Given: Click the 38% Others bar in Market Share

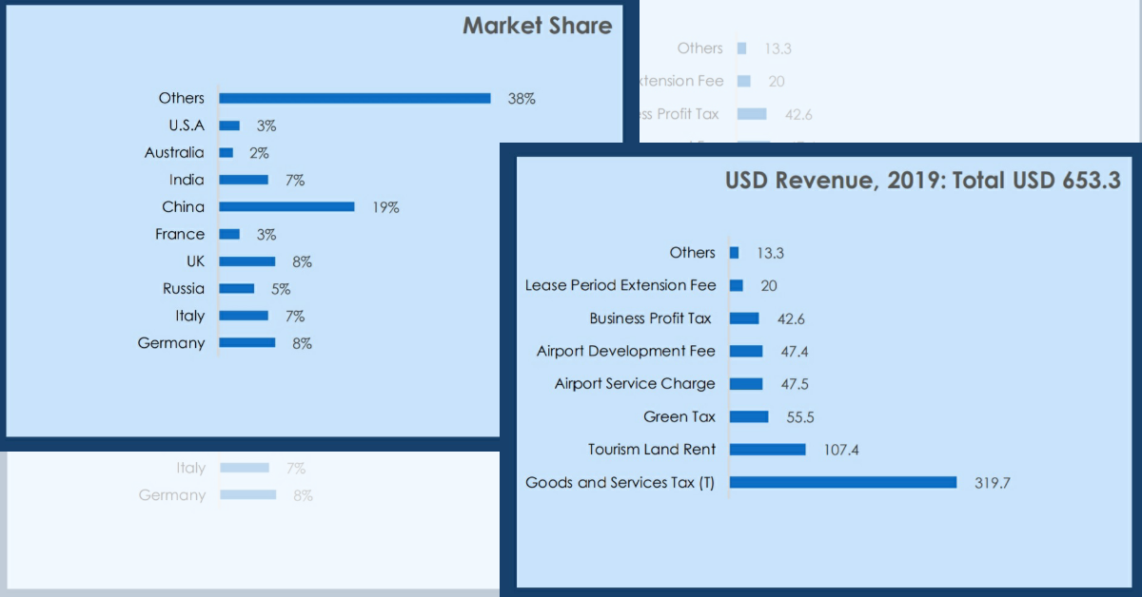Looking at the screenshot, I should 354,98.
